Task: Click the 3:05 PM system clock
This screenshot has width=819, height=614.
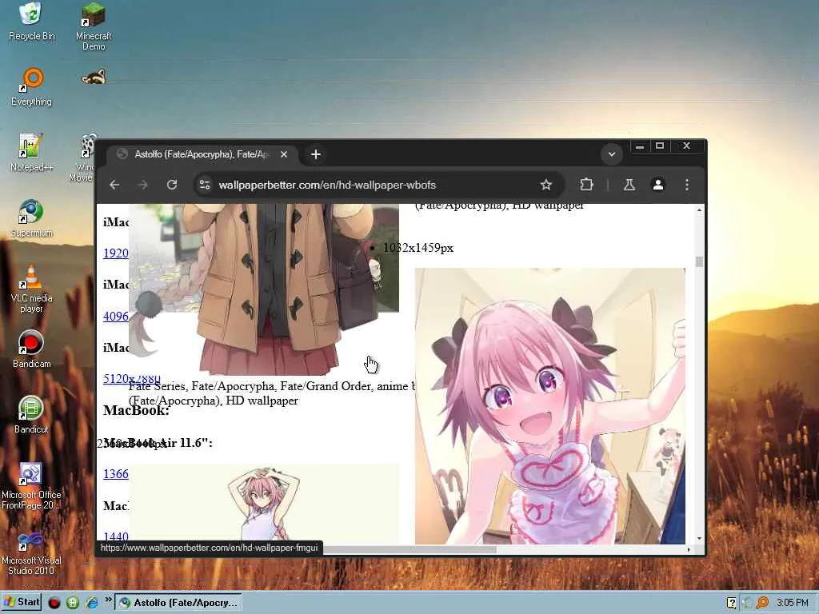Action: [x=793, y=603]
